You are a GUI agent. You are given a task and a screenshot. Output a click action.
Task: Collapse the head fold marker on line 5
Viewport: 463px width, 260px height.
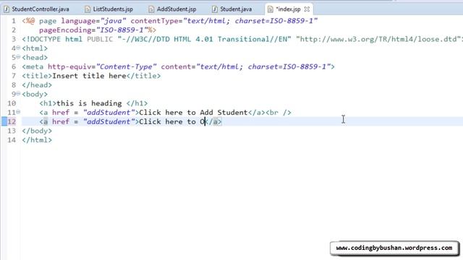coord(18,57)
